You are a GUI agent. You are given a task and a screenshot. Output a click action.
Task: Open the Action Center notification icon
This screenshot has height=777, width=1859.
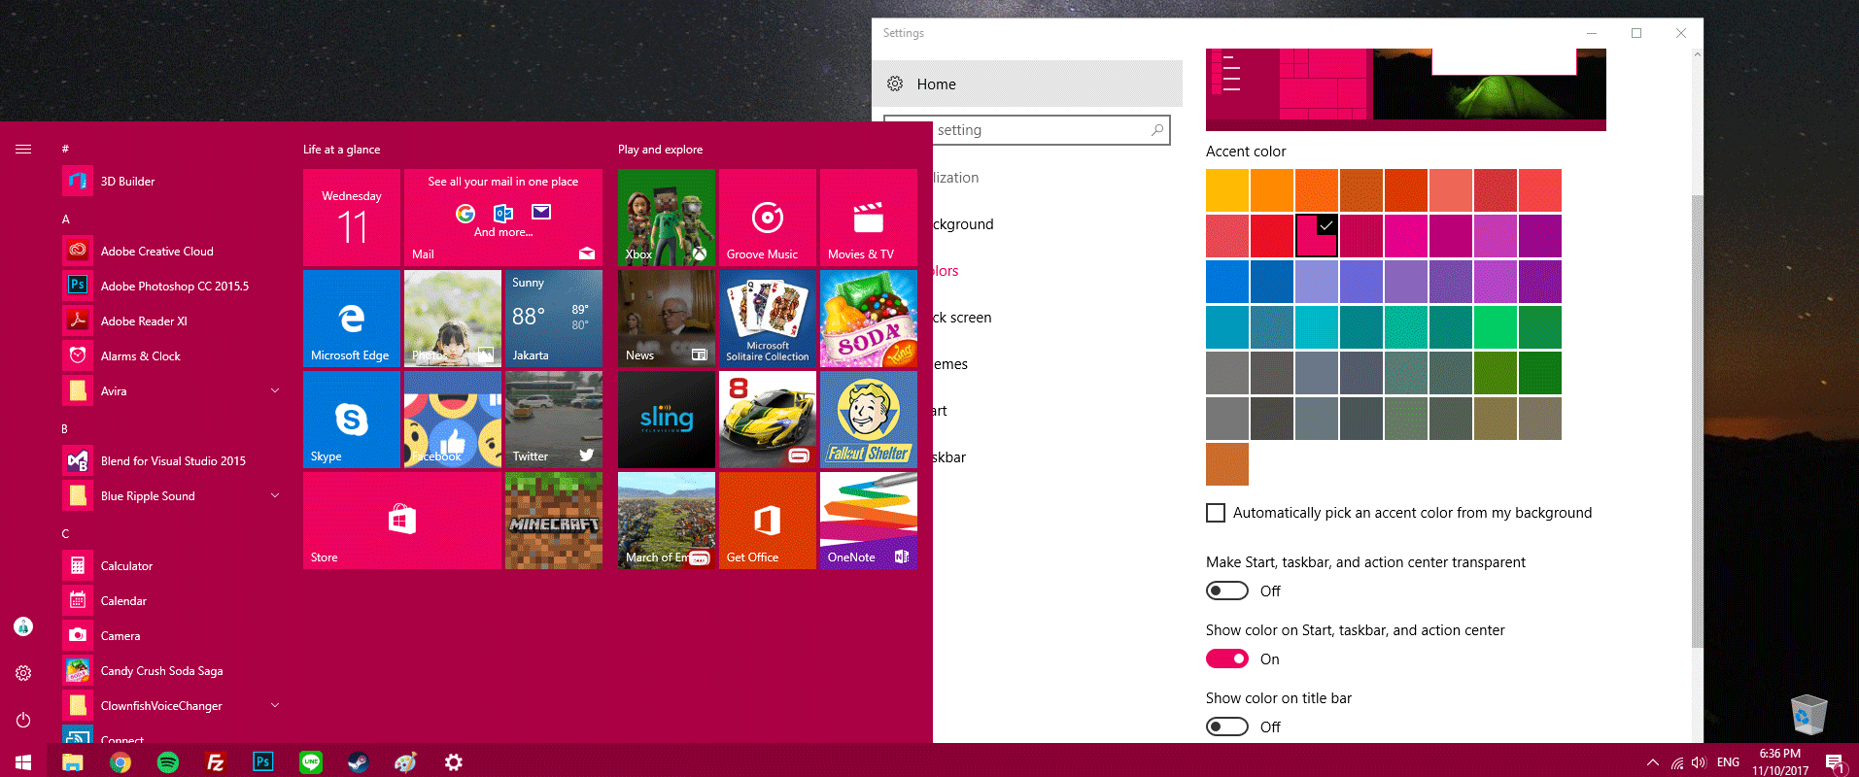pos(1835,762)
